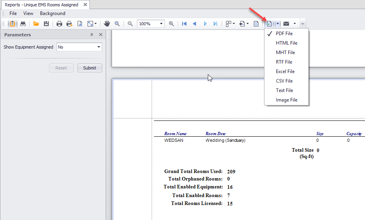Choose HTML File export option

point(286,43)
